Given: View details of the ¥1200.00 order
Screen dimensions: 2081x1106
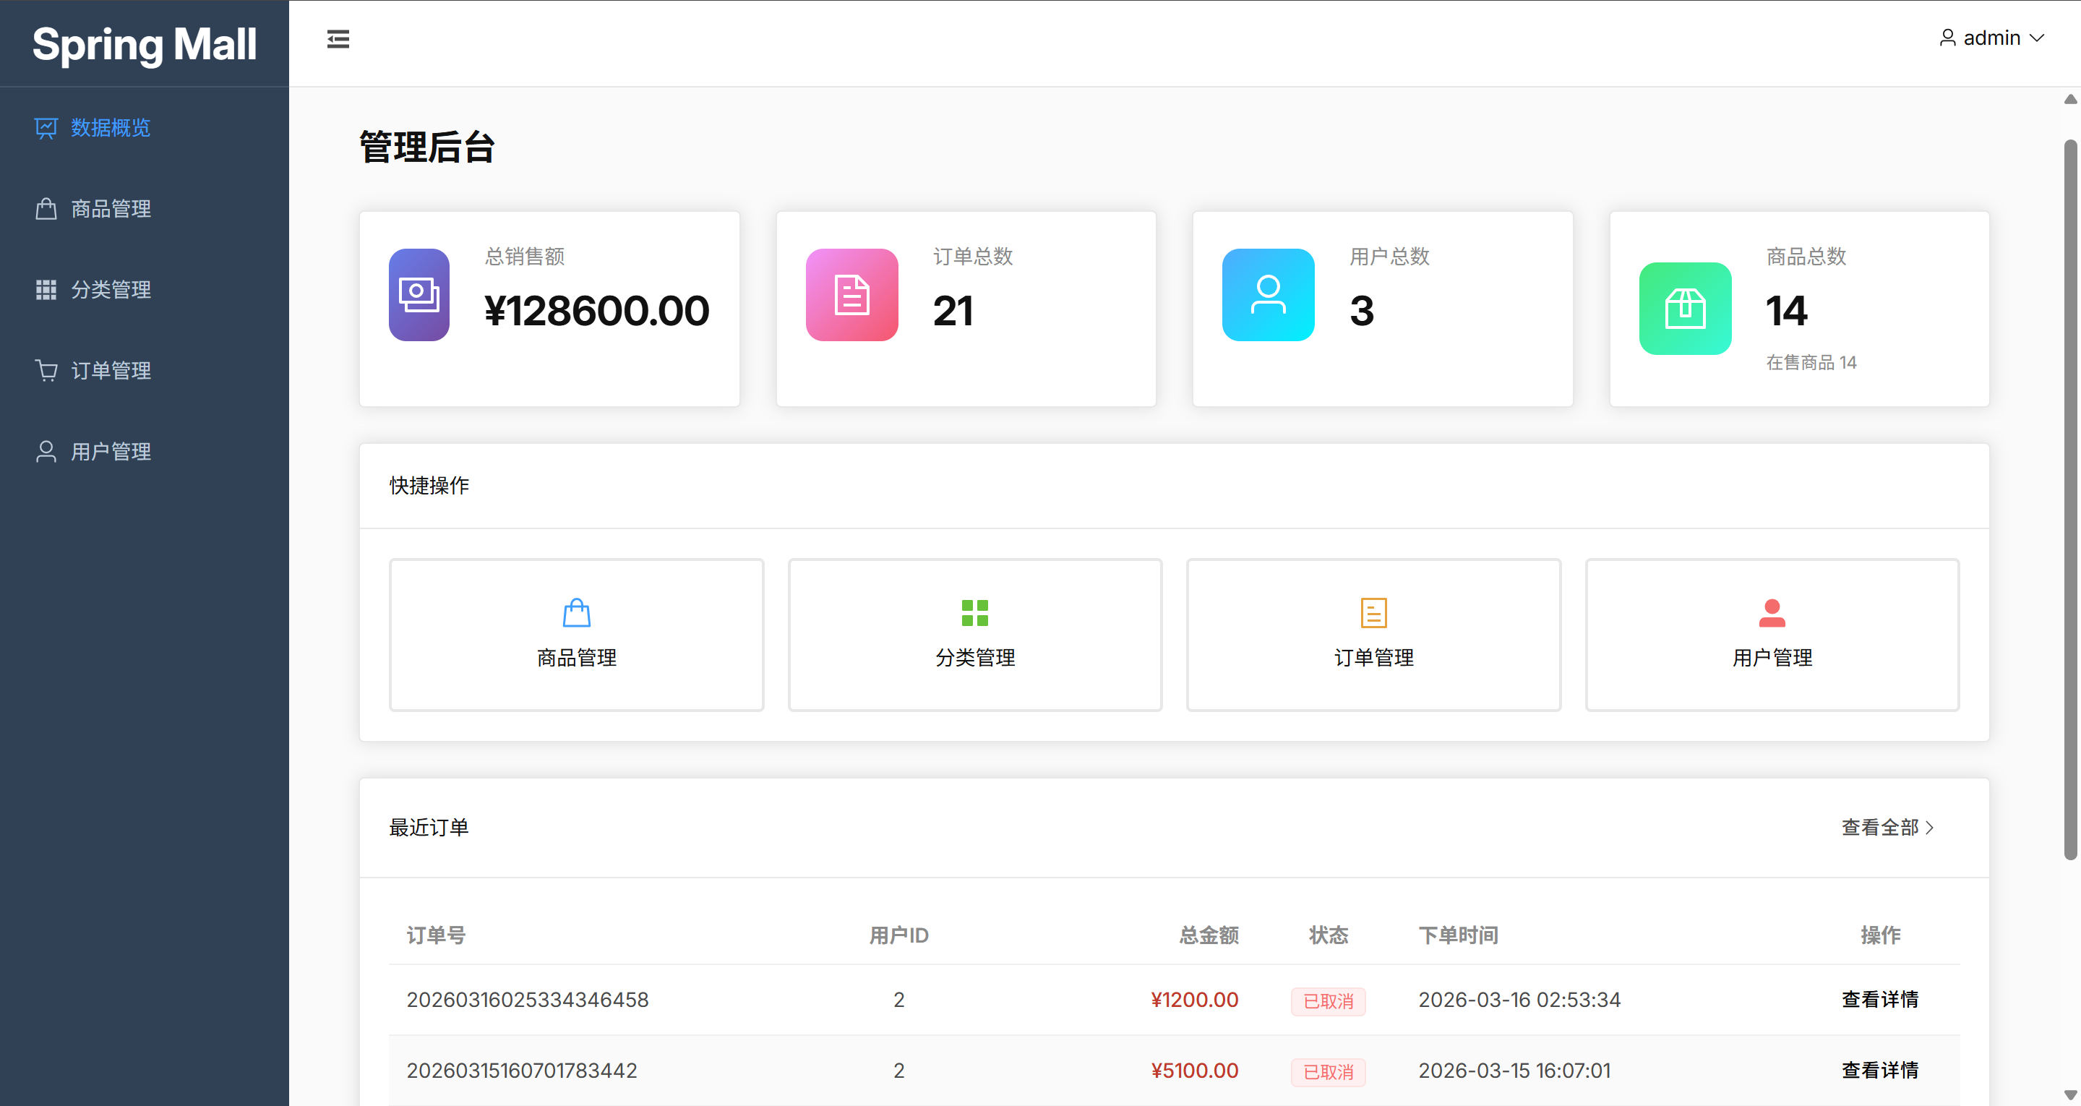Looking at the screenshot, I should [x=1879, y=999].
